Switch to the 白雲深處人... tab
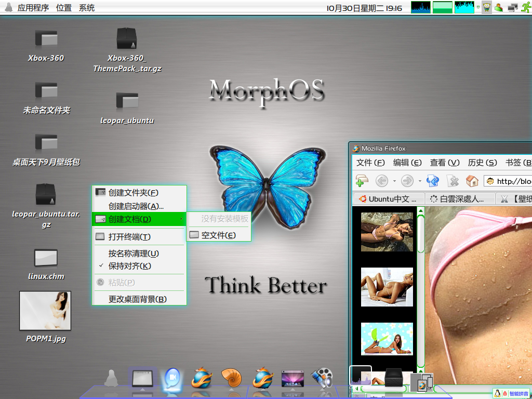Viewport: 532px width, 399px height. click(x=460, y=199)
